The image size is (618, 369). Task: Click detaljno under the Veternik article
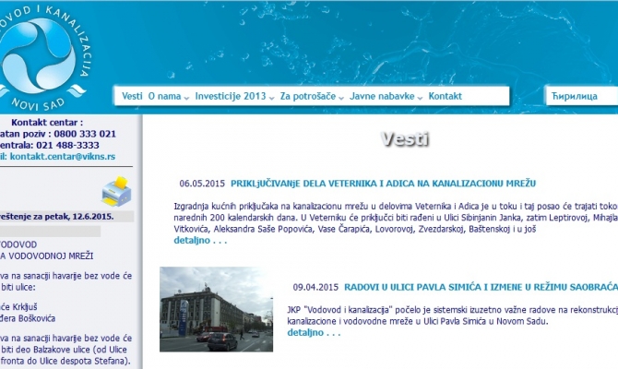(x=200, y=241)
